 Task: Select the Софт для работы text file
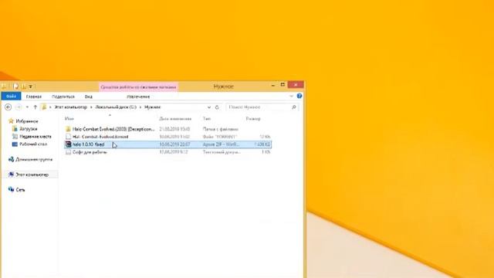pos(90,152)
